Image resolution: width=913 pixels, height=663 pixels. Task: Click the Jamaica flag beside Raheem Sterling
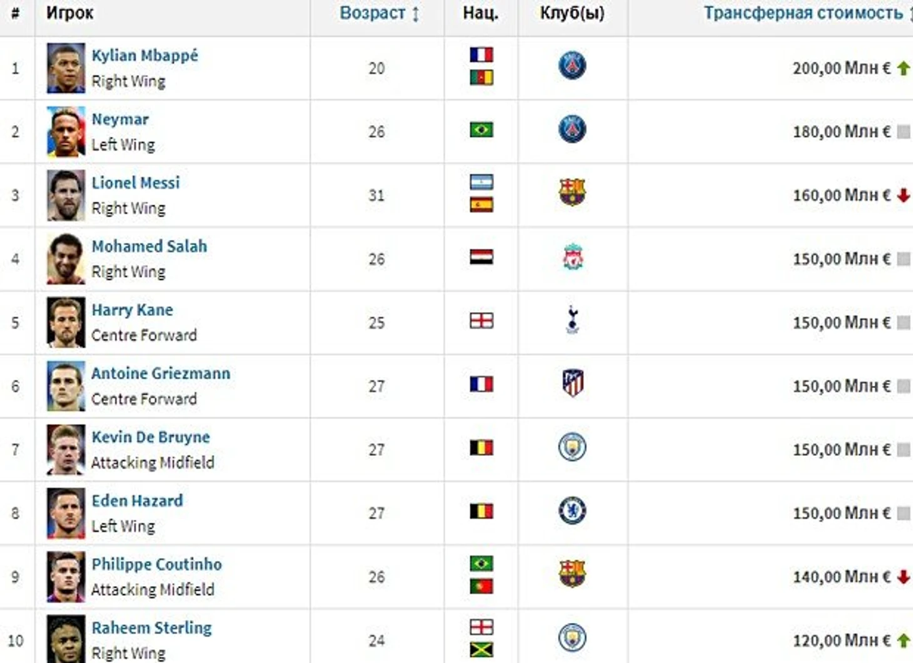click(x=482, y=650)
